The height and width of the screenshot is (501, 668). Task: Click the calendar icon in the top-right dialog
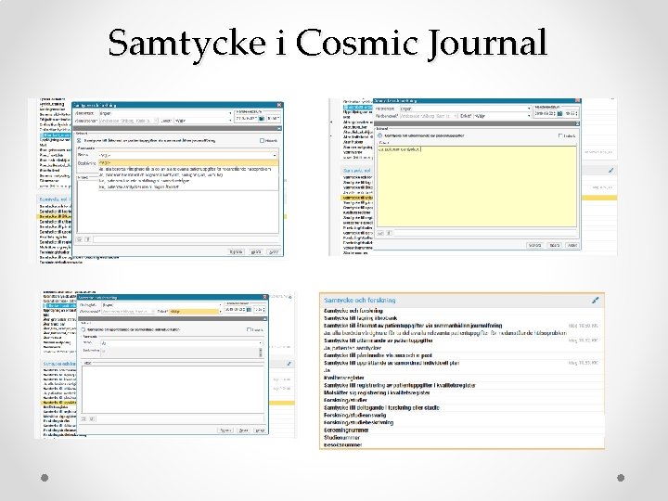(559, 114)
